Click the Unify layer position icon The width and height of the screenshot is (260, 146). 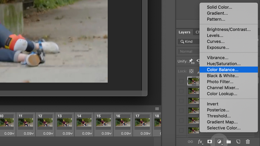[191, 61]
